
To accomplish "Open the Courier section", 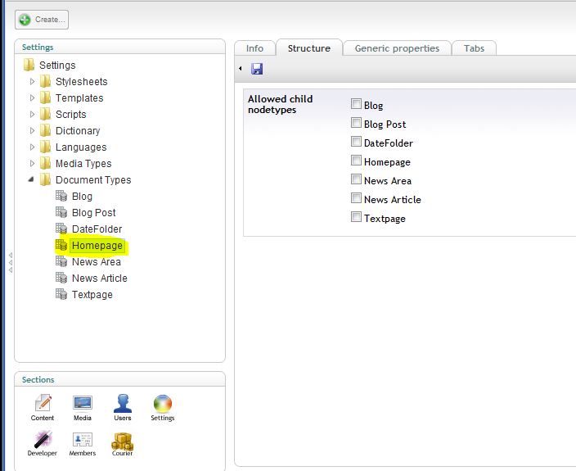I will [123, 443].
